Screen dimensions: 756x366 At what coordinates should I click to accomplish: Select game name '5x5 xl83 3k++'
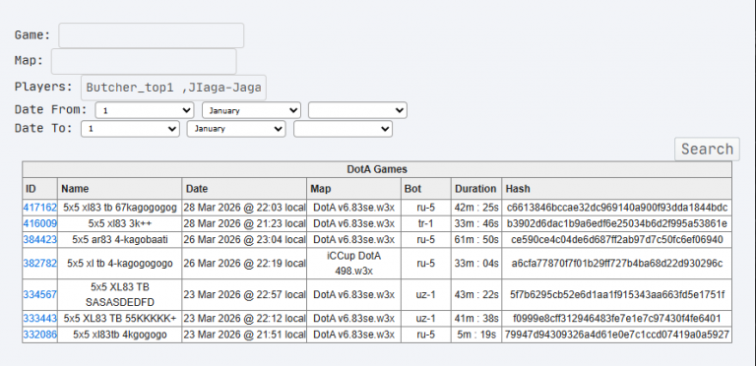(119, 223)
